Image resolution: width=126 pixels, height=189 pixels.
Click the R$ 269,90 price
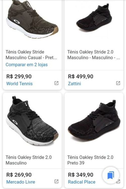click(x=19, y=175)
